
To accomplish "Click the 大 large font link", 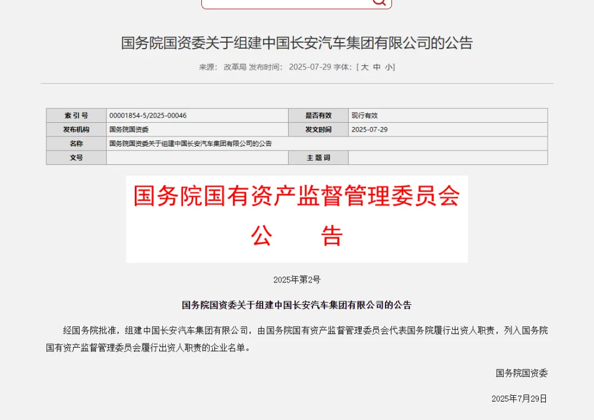I will 364,67.
